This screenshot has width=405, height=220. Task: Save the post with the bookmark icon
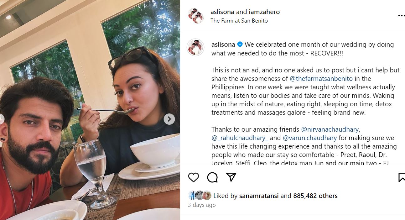402,177
